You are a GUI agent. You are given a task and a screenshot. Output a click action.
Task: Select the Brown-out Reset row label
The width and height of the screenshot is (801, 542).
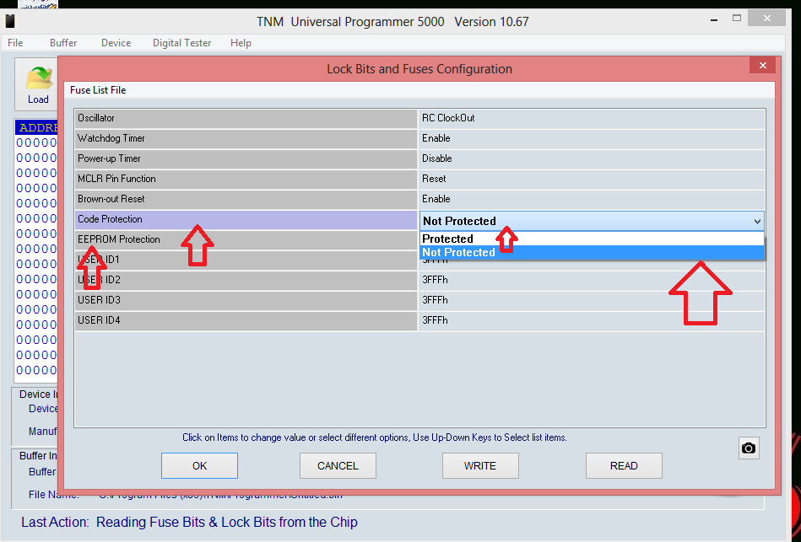pyautogui.click(x=246, y=199)
